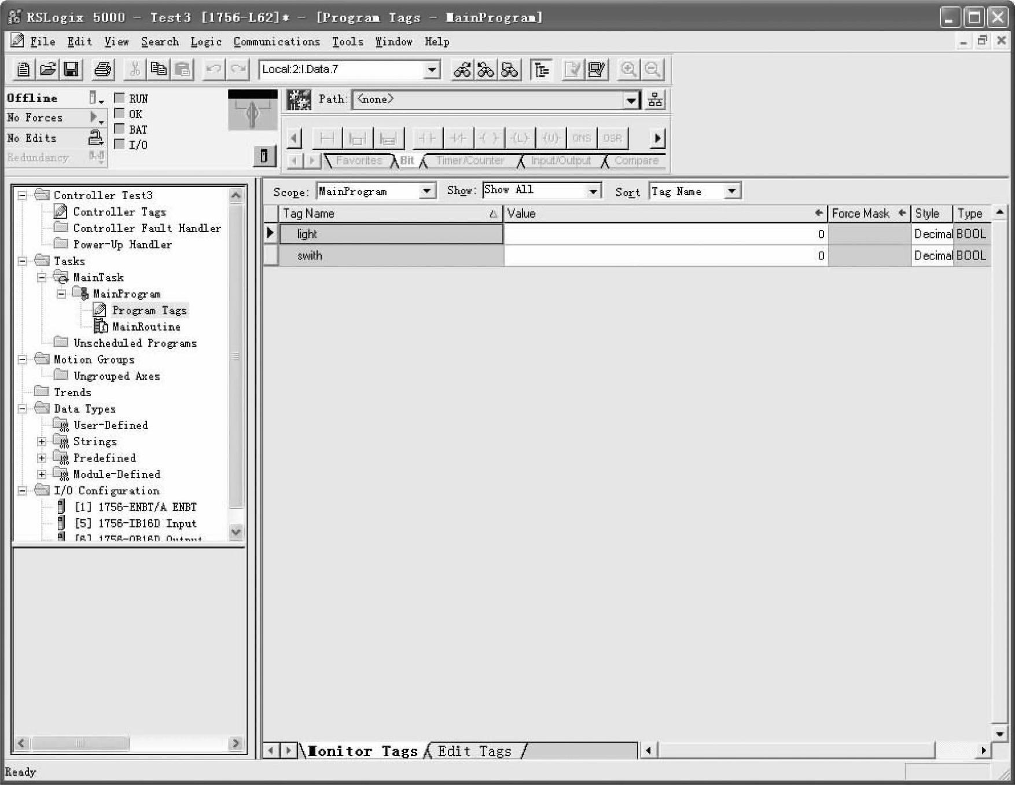Viewport: 1015px width, 785px height.
Task: Open Controller Tags in the organizer
Action: click(119, 212)
